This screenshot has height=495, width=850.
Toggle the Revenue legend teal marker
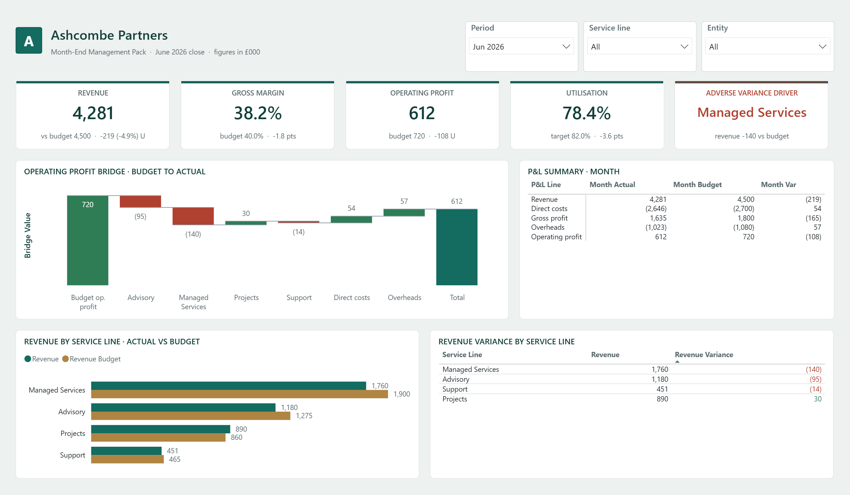[28, 359]
